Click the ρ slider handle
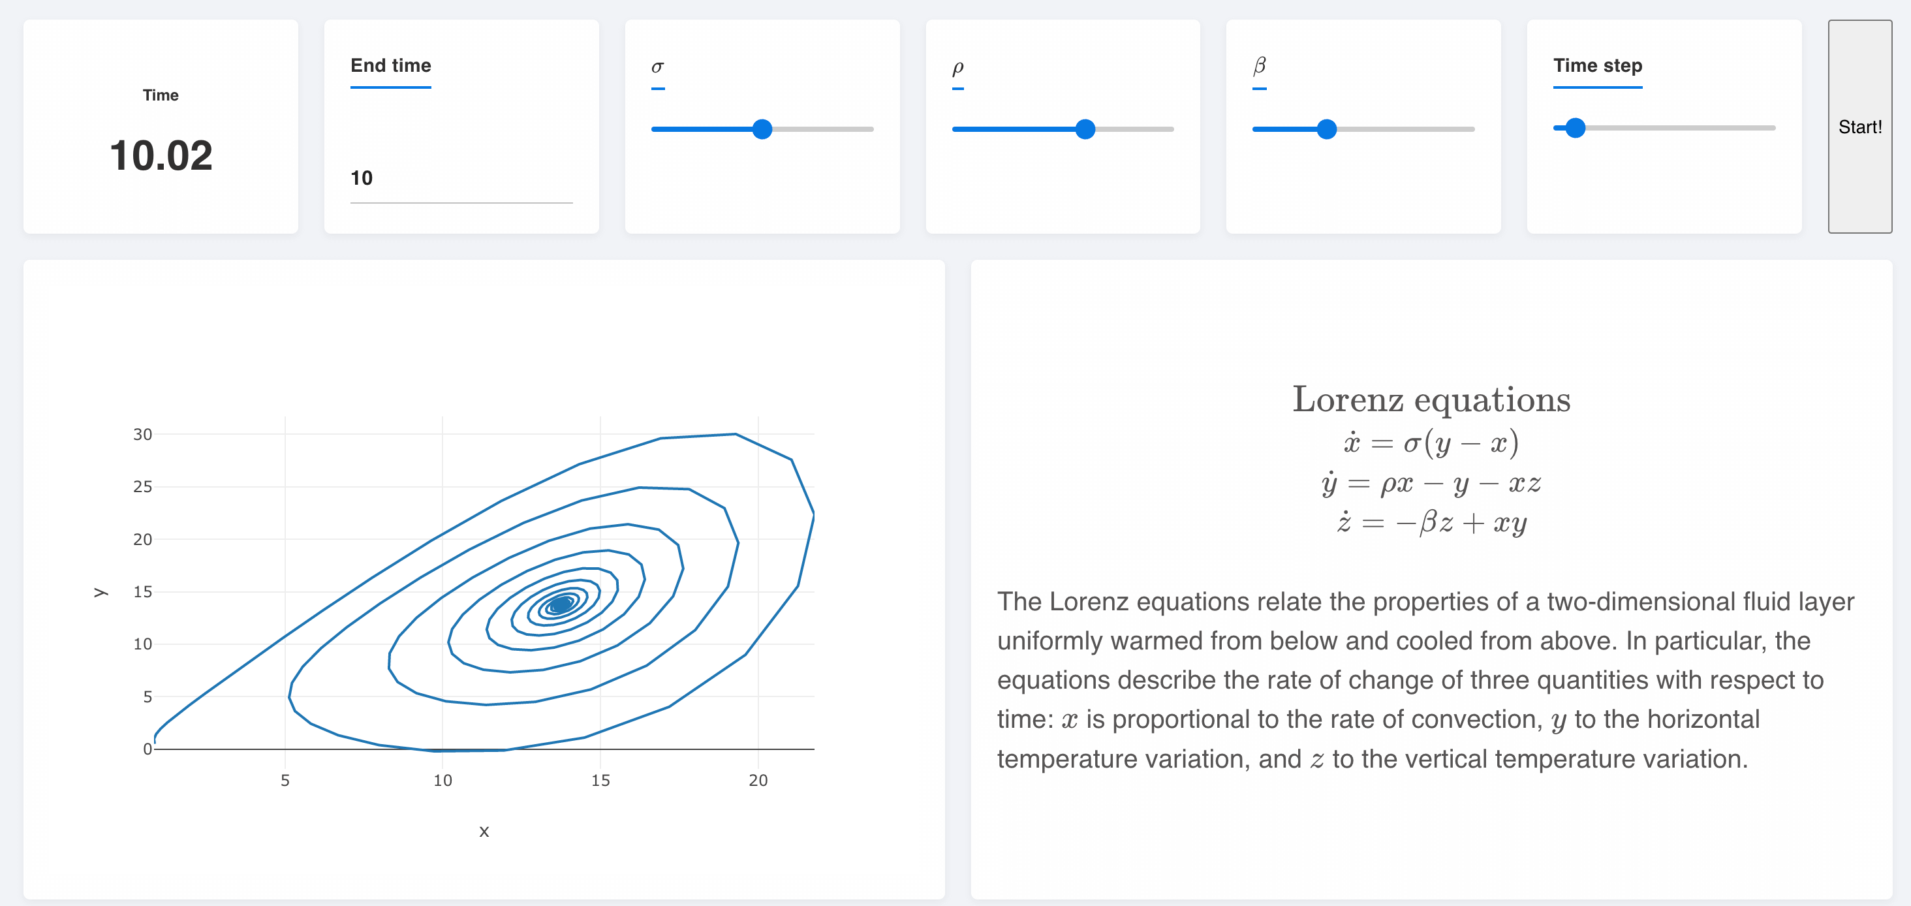This screenshot has width=1911, height=906. [1085, 129]
